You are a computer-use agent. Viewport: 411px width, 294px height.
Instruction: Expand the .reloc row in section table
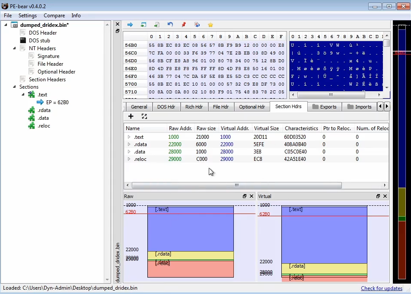coord(129,159)
